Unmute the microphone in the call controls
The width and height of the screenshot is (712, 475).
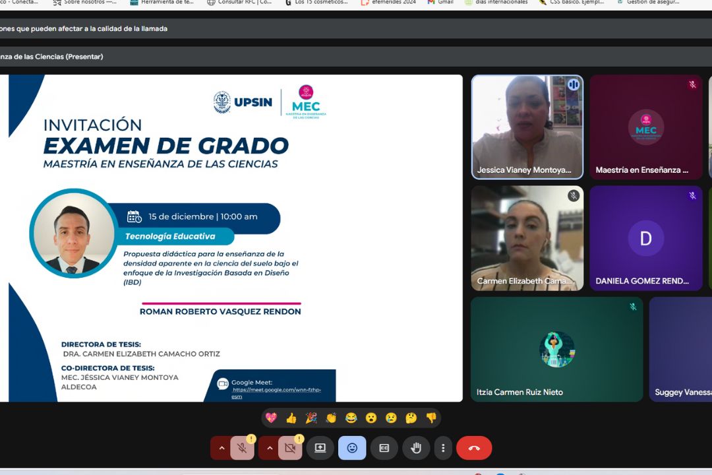pos(242,448)
